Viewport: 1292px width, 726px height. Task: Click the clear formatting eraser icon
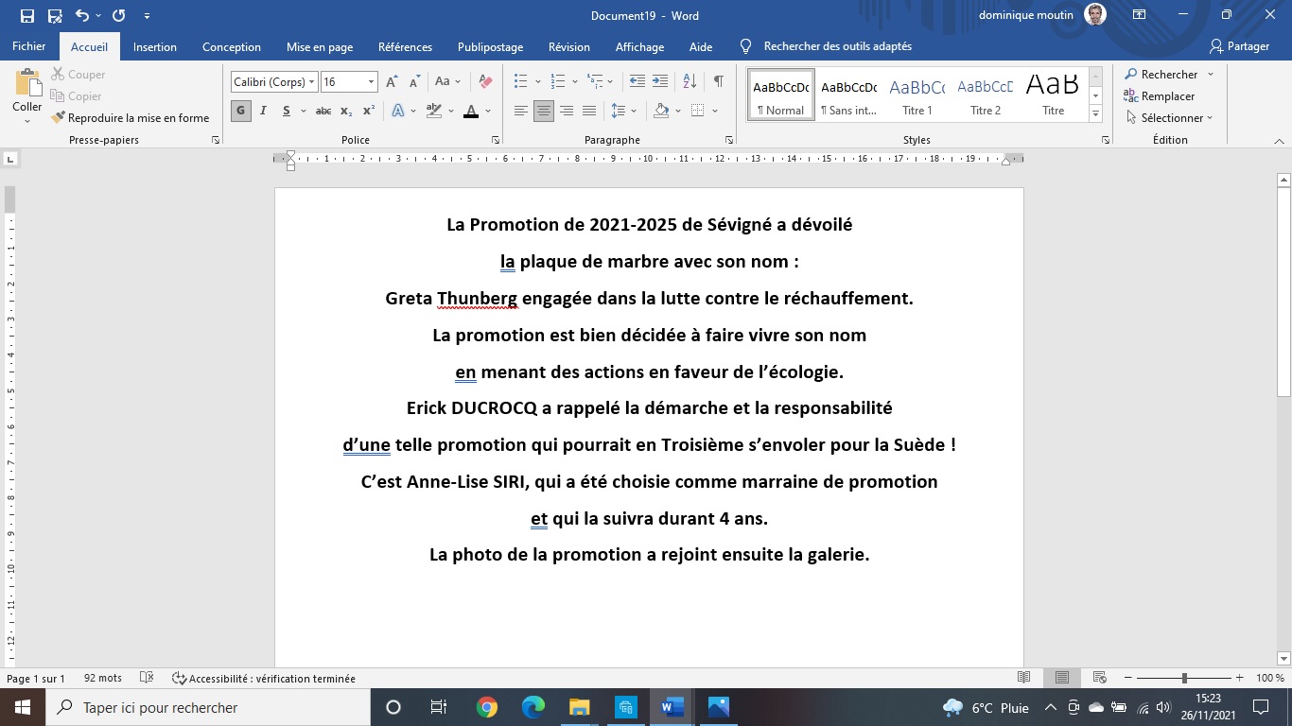click(485, 82)
